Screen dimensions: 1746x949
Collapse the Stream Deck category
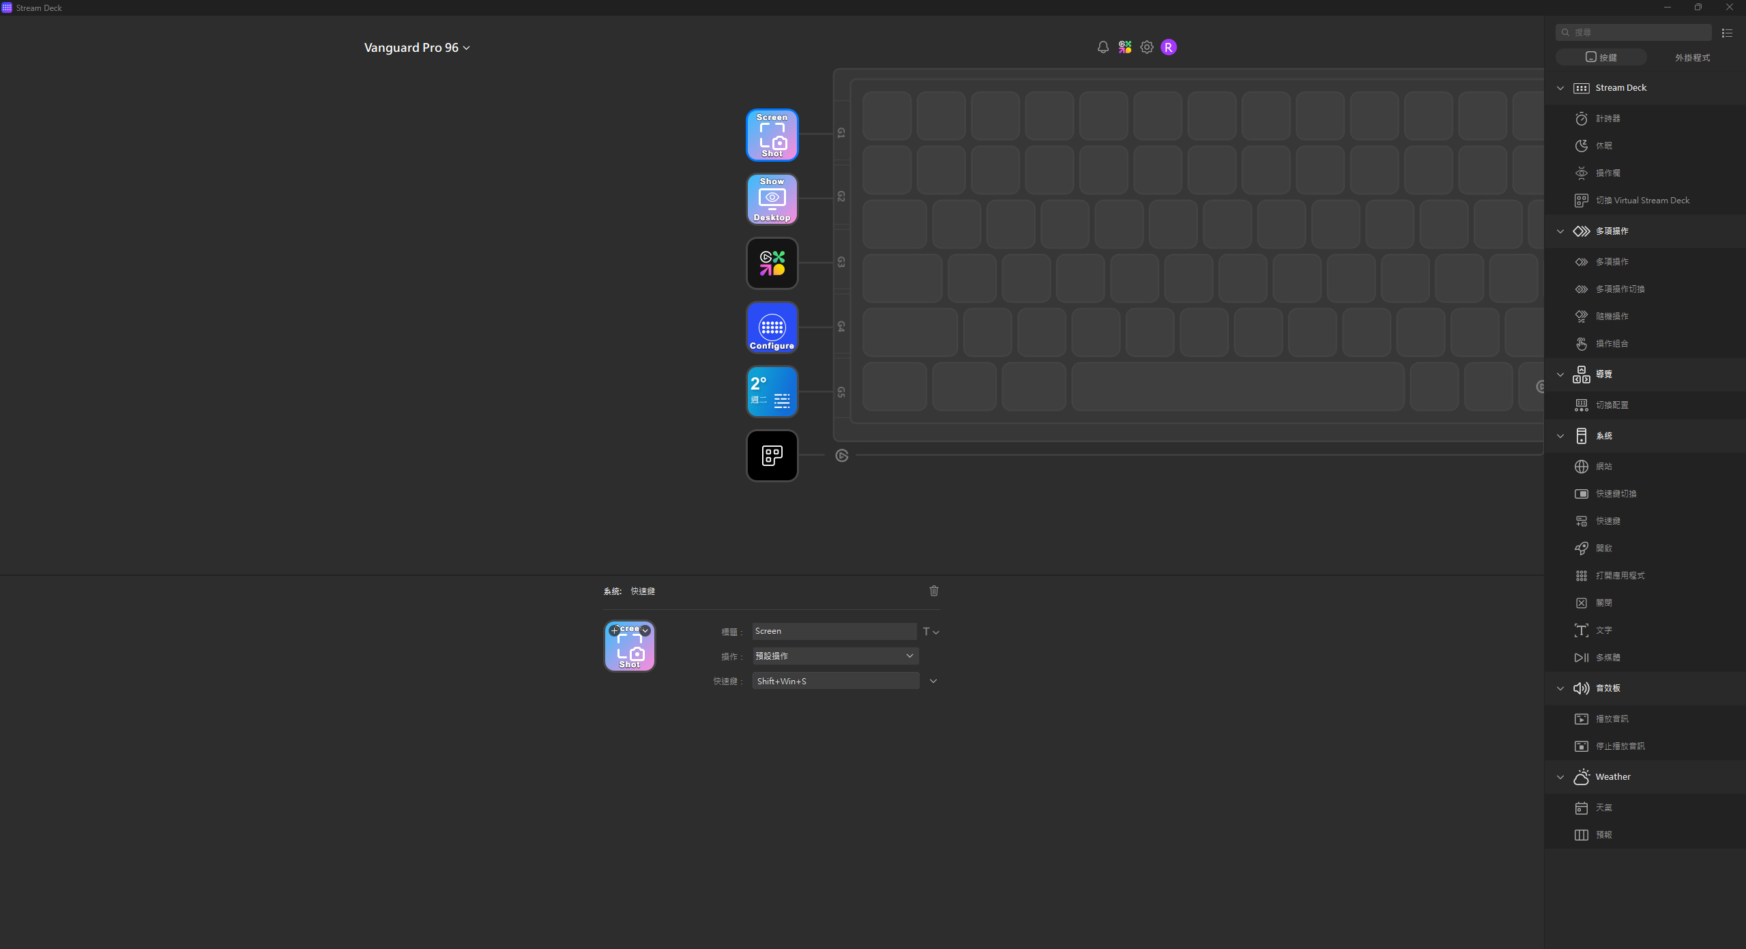[x=1560, y=88]
